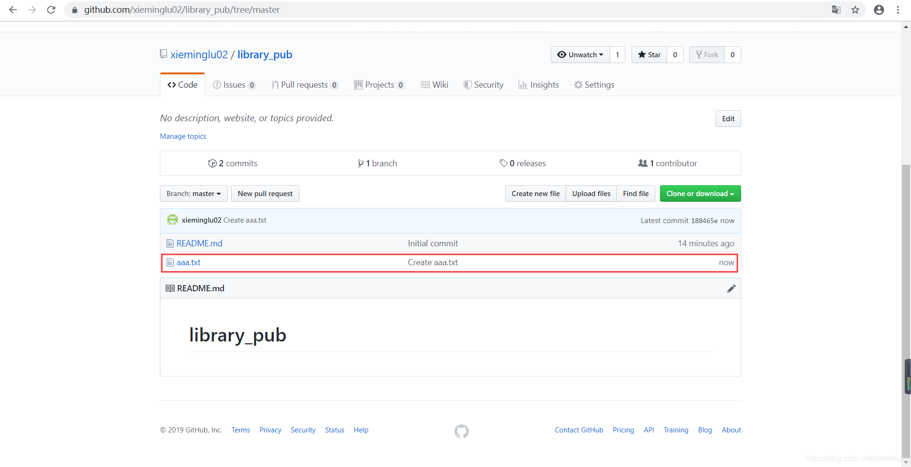The width and height of the screenshot is (911, 467).
Task: Go back with the browser back arrow
Action: (13, 9)
